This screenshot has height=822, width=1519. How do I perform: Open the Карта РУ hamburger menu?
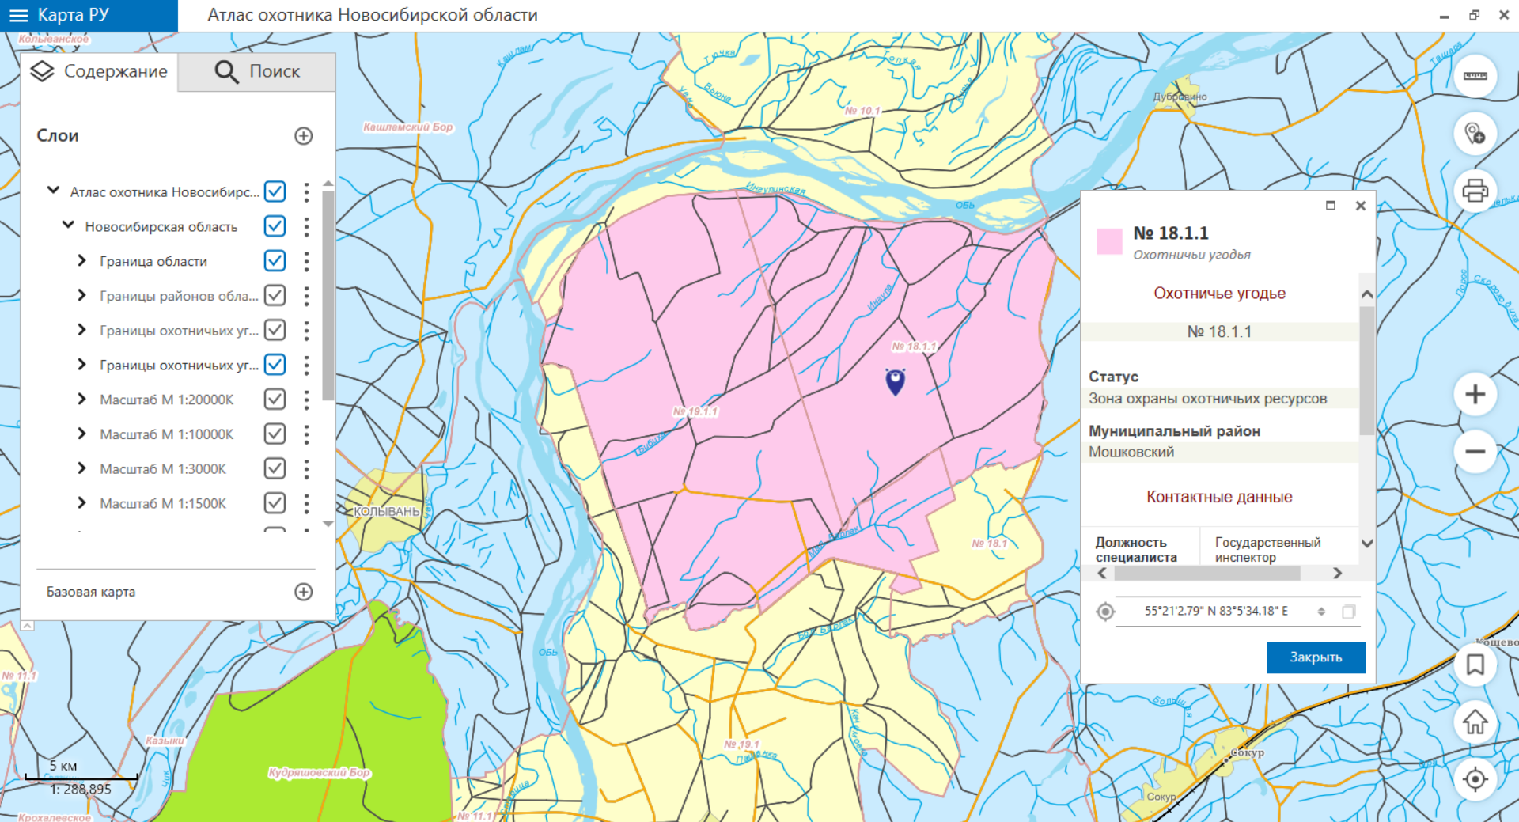18,15
